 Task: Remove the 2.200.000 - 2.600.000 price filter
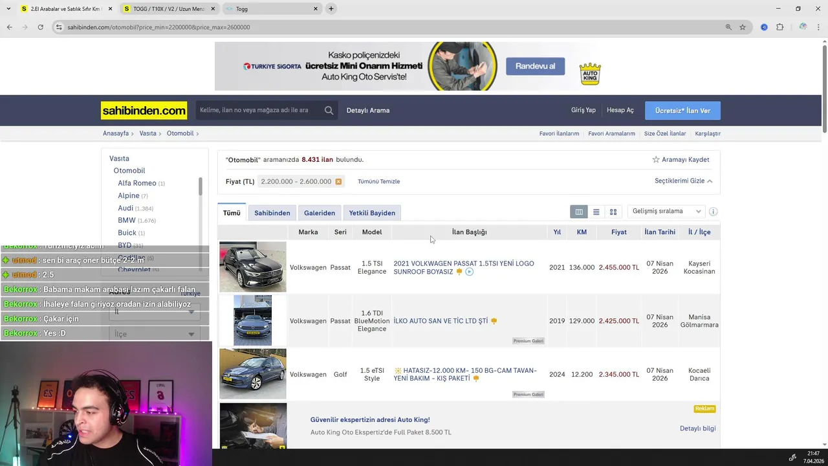point(338,181)
